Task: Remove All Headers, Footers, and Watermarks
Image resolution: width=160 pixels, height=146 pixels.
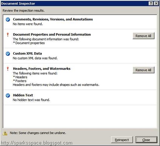Action: pyautogui.click(x=143, y=70)
